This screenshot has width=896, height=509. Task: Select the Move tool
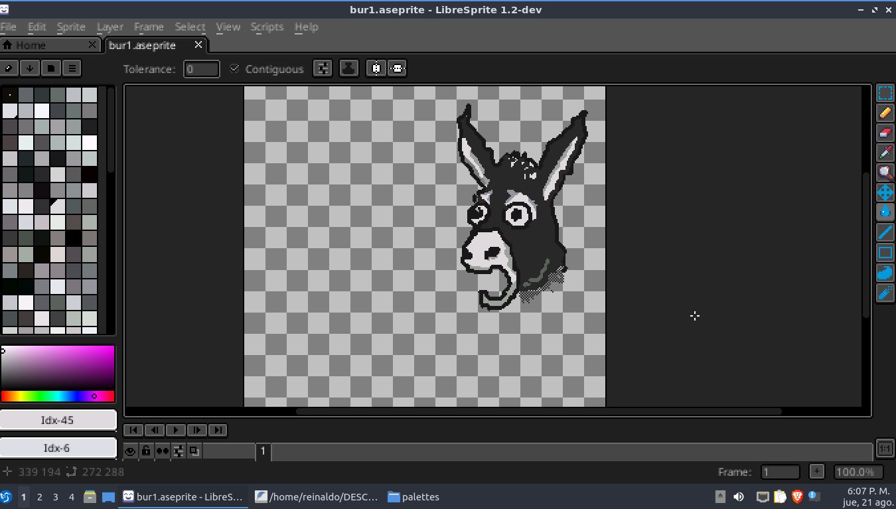885,192
